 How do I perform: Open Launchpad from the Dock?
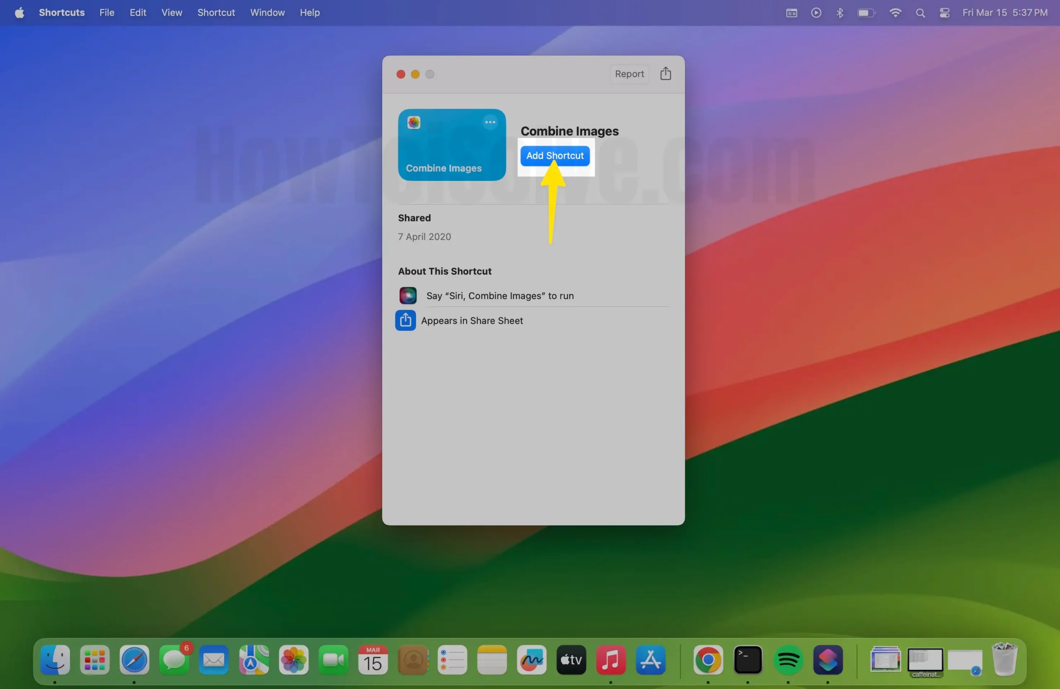point(94,659)
